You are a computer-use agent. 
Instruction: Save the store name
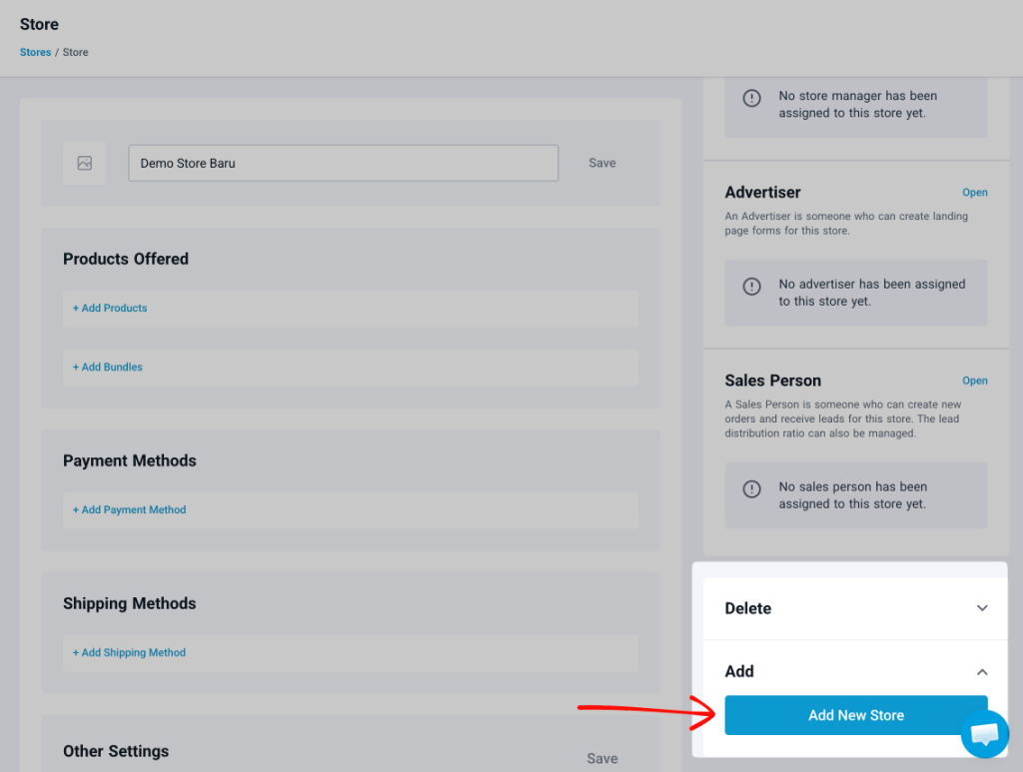tap(602, 163)
